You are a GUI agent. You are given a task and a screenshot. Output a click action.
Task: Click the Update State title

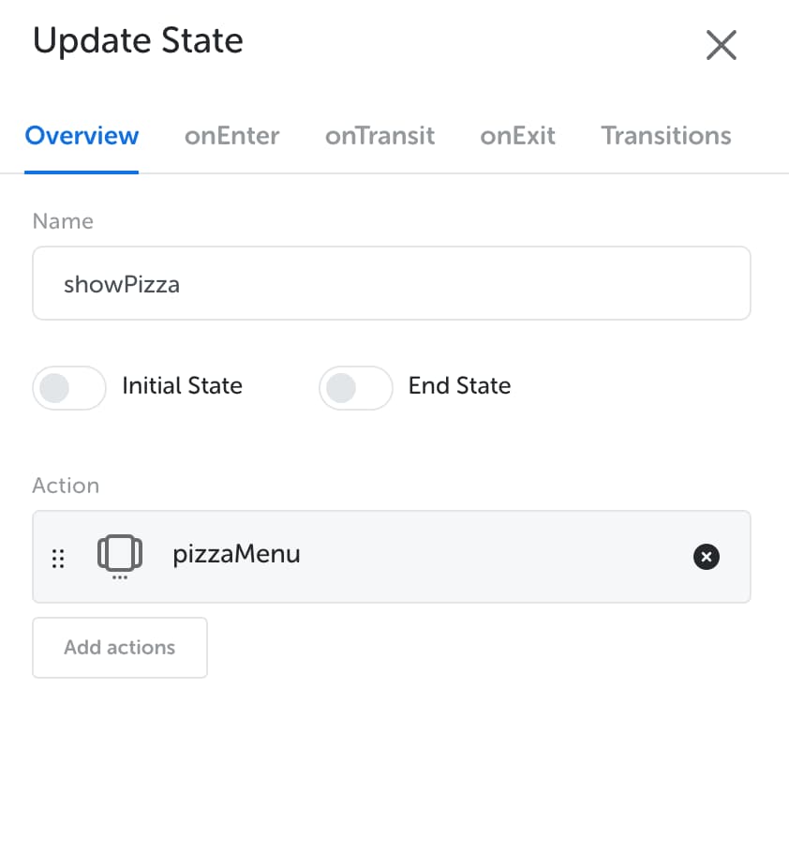[x=138, y=41]
